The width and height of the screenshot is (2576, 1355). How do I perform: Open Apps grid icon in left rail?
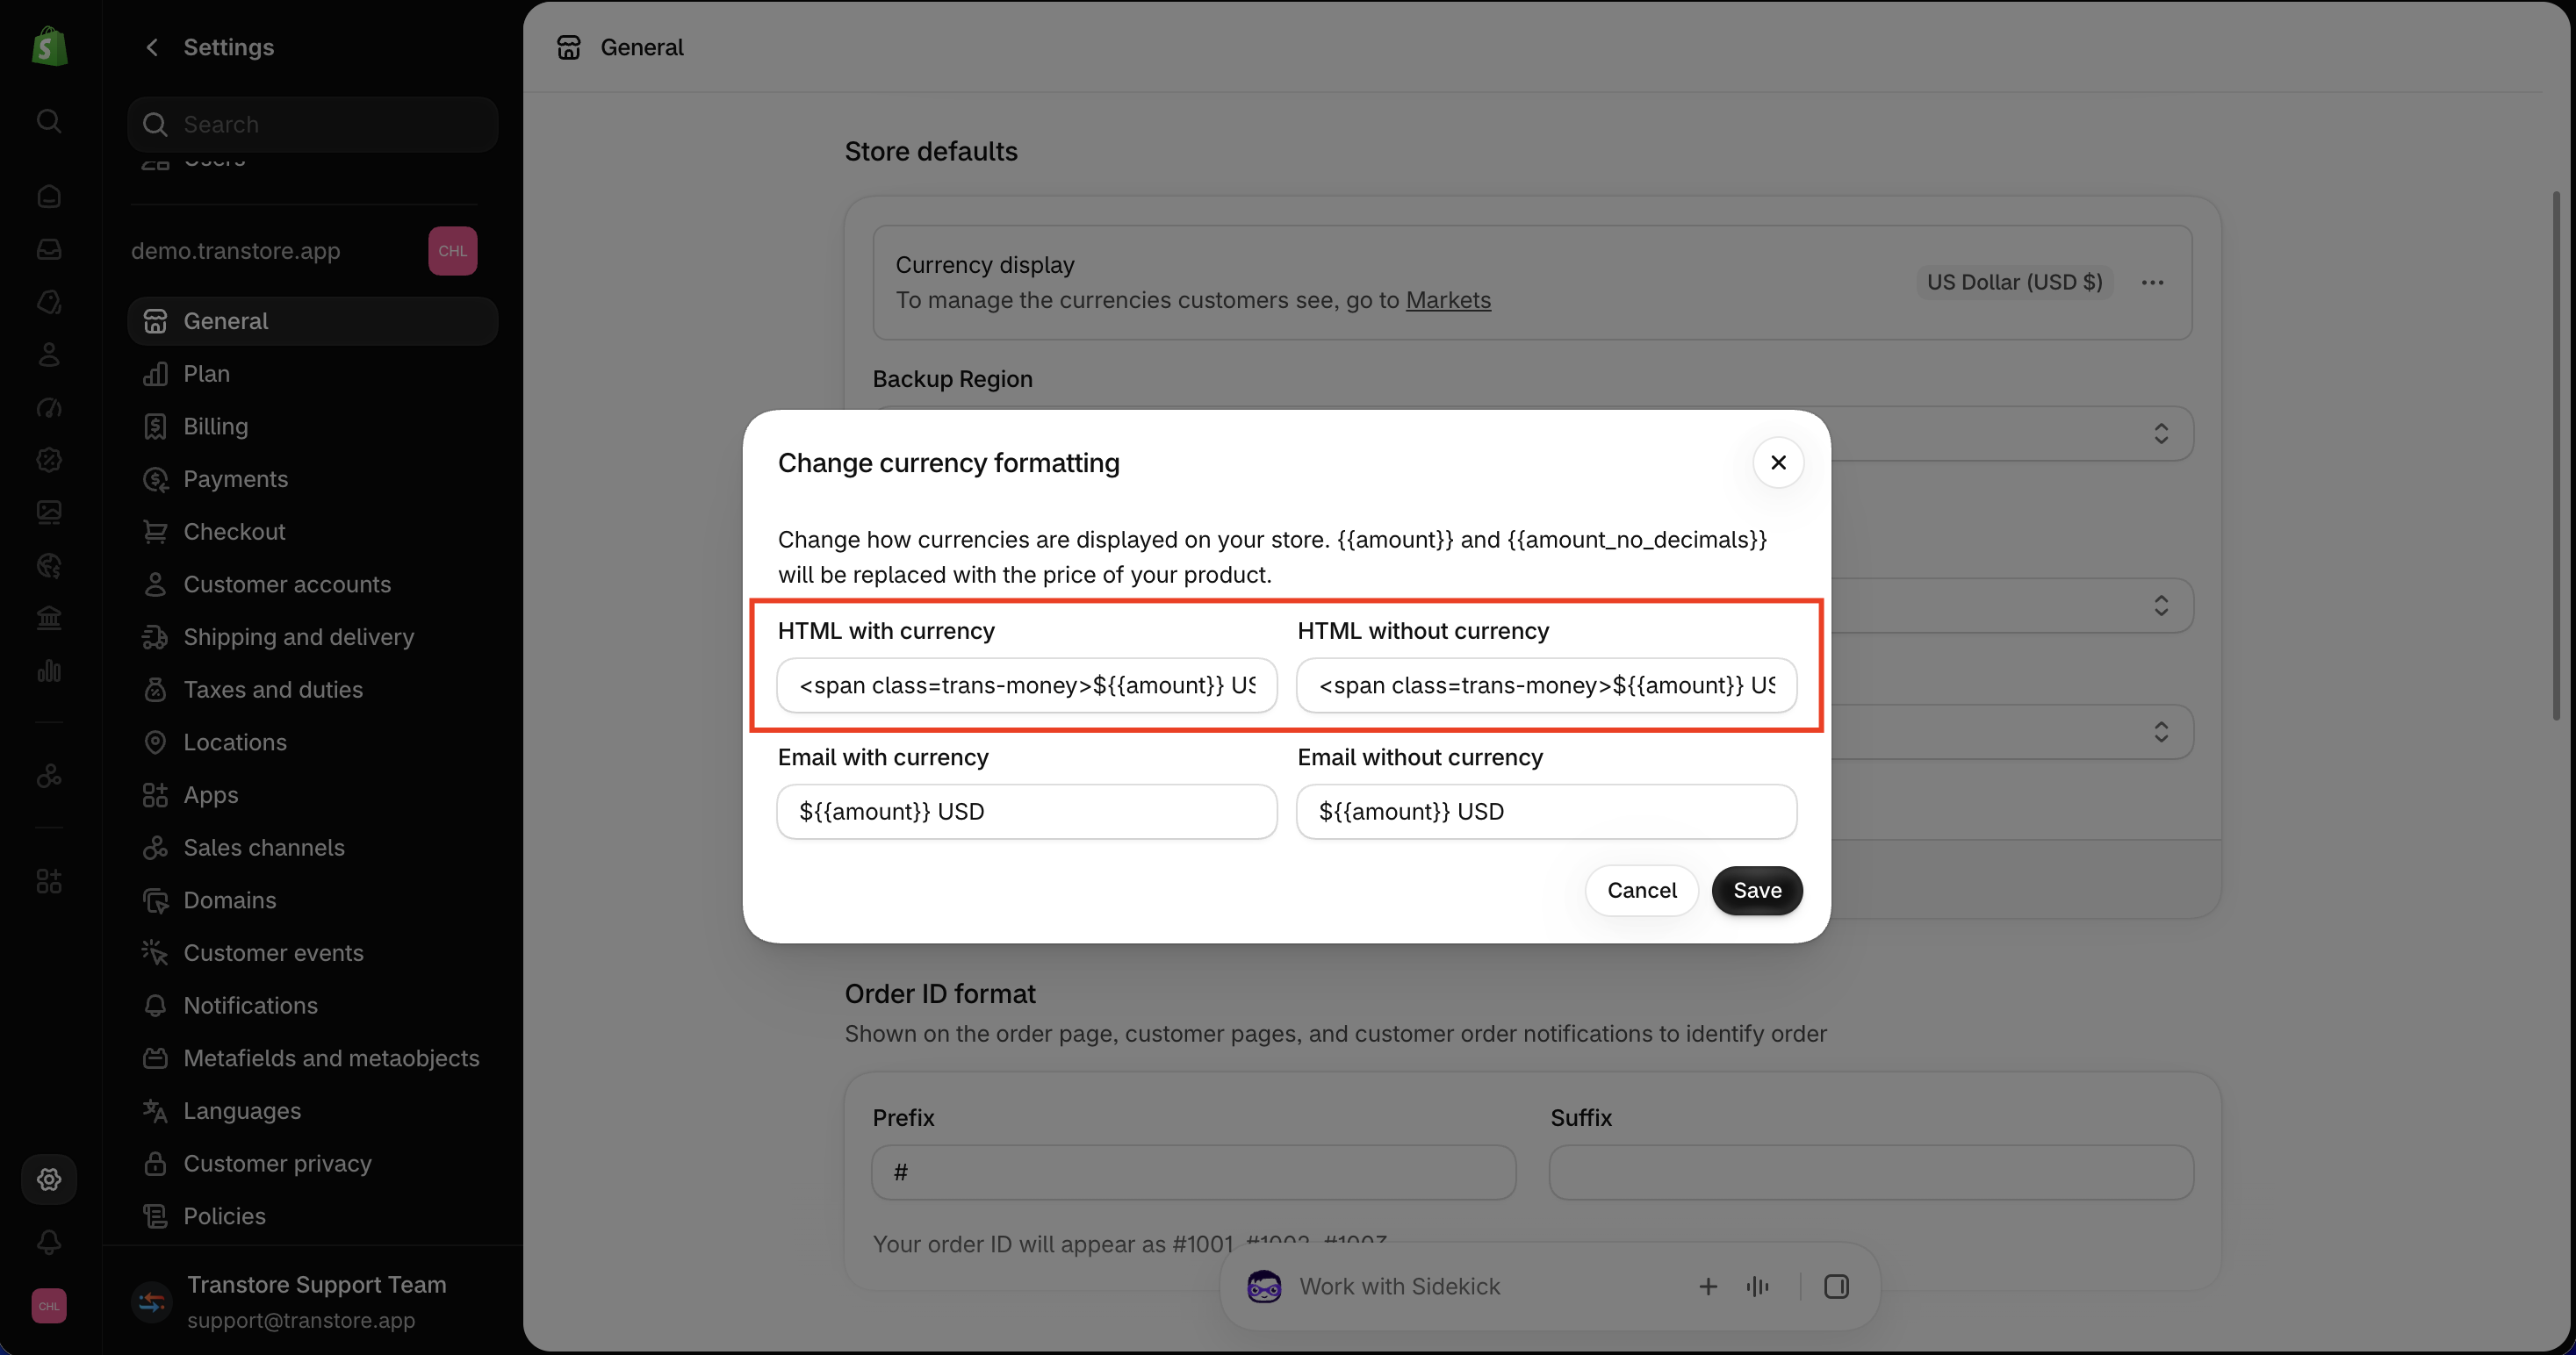[x=49, y=881]
